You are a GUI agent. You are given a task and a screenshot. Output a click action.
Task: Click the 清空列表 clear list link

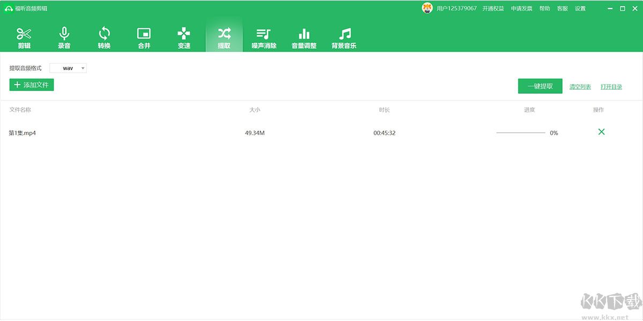pyautogui.click(x=580, y=87)
